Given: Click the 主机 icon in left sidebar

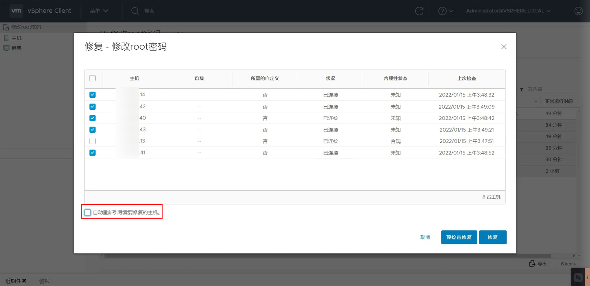Looking at the screenshot, I should [x=6, y=38].
